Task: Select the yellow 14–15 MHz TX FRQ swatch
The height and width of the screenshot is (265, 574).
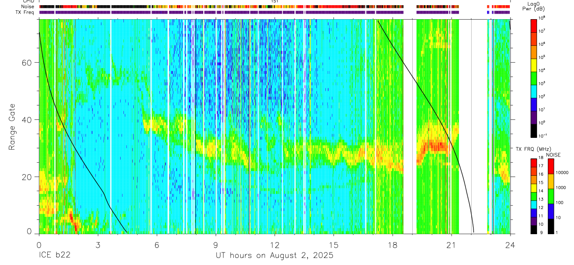Action: tap(533, 188)
